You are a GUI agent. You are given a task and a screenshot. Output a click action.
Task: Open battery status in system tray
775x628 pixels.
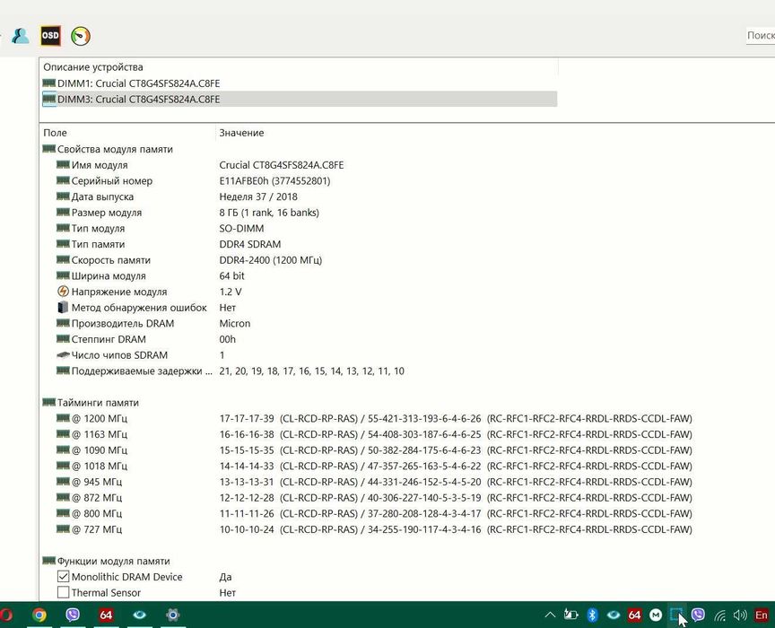point(570,615)
